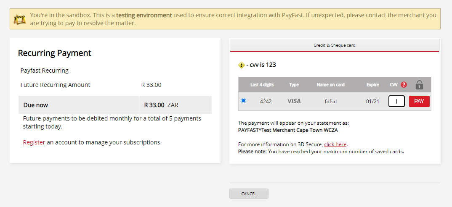The height and width of the screenshot is (207, 452).
Task: Click the sandbox construction barrier icon
Action: pyautogui.click(x=20, y=19)
